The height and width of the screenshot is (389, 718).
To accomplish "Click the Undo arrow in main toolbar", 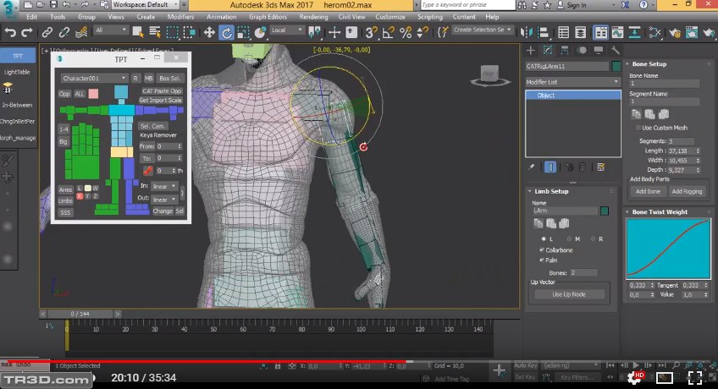I will pos(10,32).
